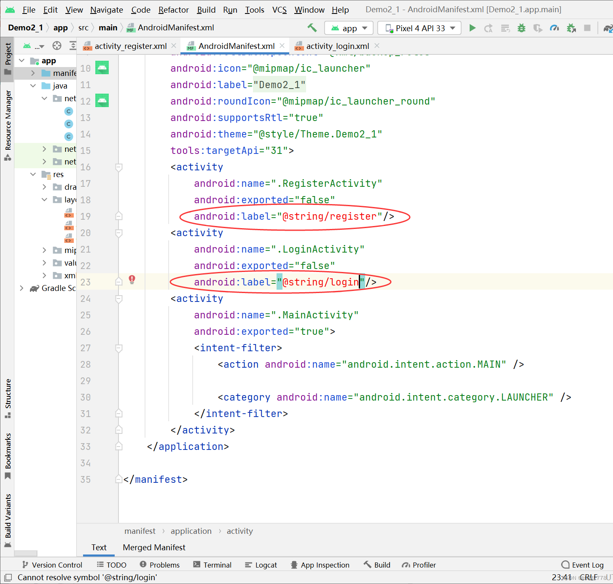The height and width of the screenshot is (584, 613).
Task: Fold the intent-filter block at line 27
Action: tap(119, 348)
